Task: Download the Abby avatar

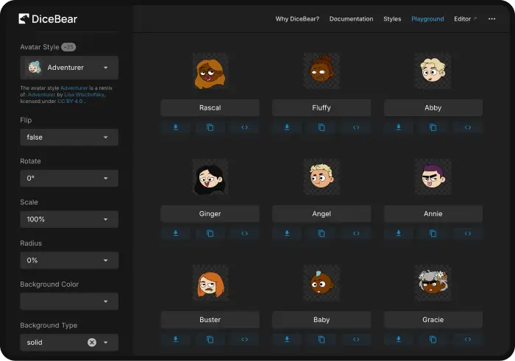Action: (399, 127)
